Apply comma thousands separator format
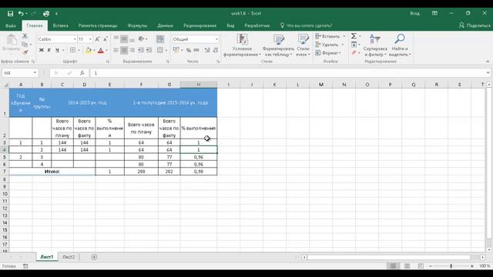 (x=196, y=50)
